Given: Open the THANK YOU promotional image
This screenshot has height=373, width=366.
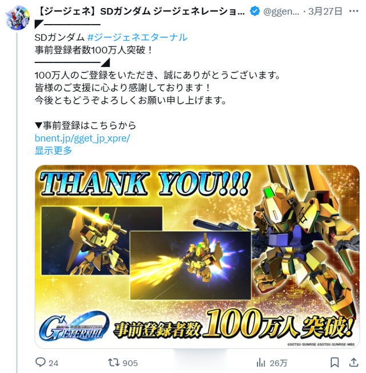Looking at the screenshot, I should 197,257.
